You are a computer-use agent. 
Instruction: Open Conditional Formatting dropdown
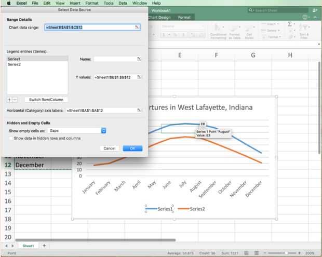pyautogui.click(x=218, y=31)
